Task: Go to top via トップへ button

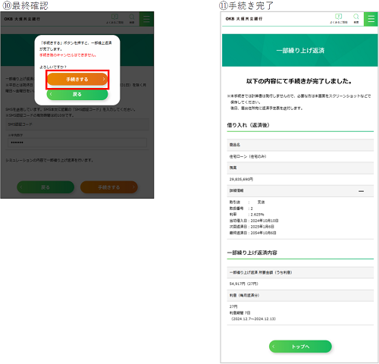Action: [x=300, y=347]
